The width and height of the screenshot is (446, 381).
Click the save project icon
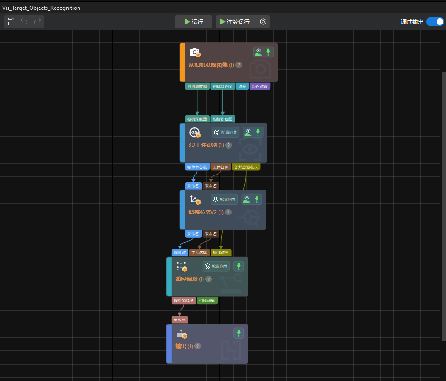[10, 22]
